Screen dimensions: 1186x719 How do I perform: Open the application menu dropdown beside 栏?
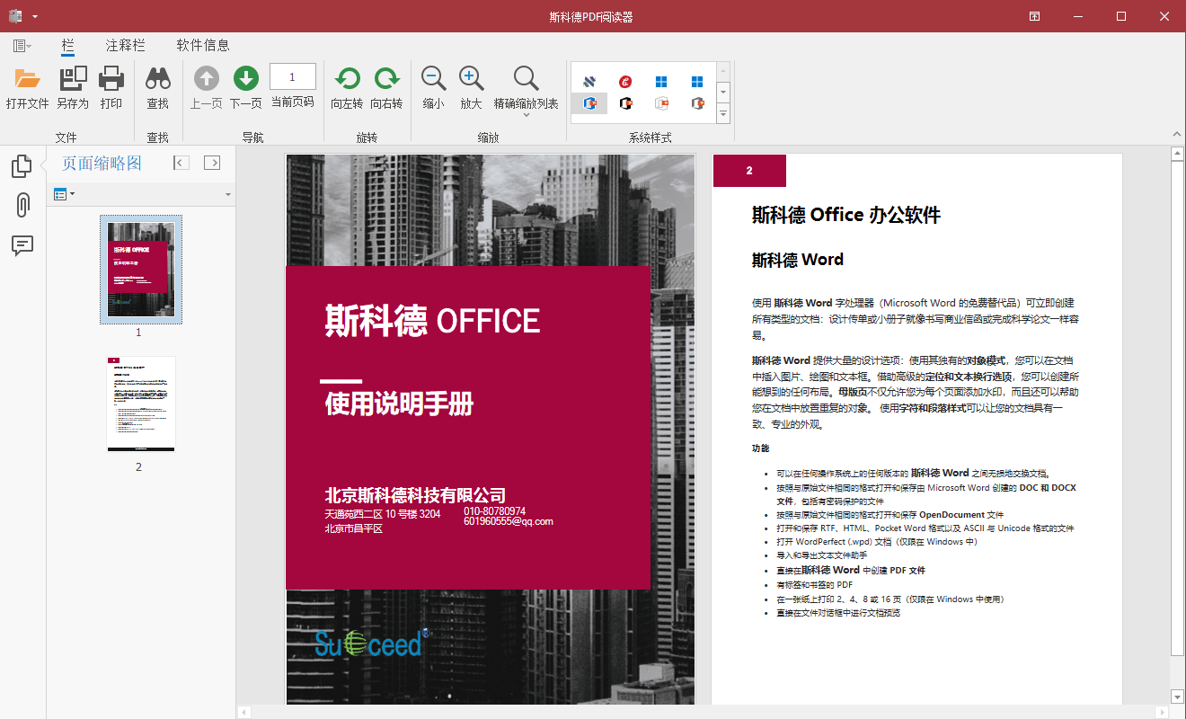click(22, 46)
